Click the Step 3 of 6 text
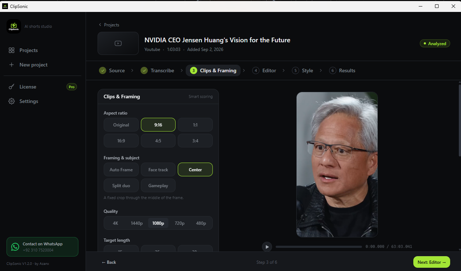 click(x=267, y=262)
